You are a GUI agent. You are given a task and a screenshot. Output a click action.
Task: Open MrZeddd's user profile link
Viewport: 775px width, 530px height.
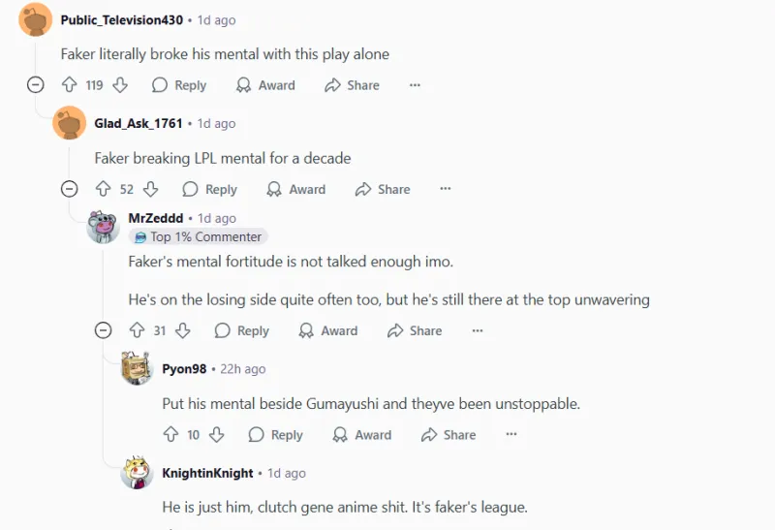[155, 218]
